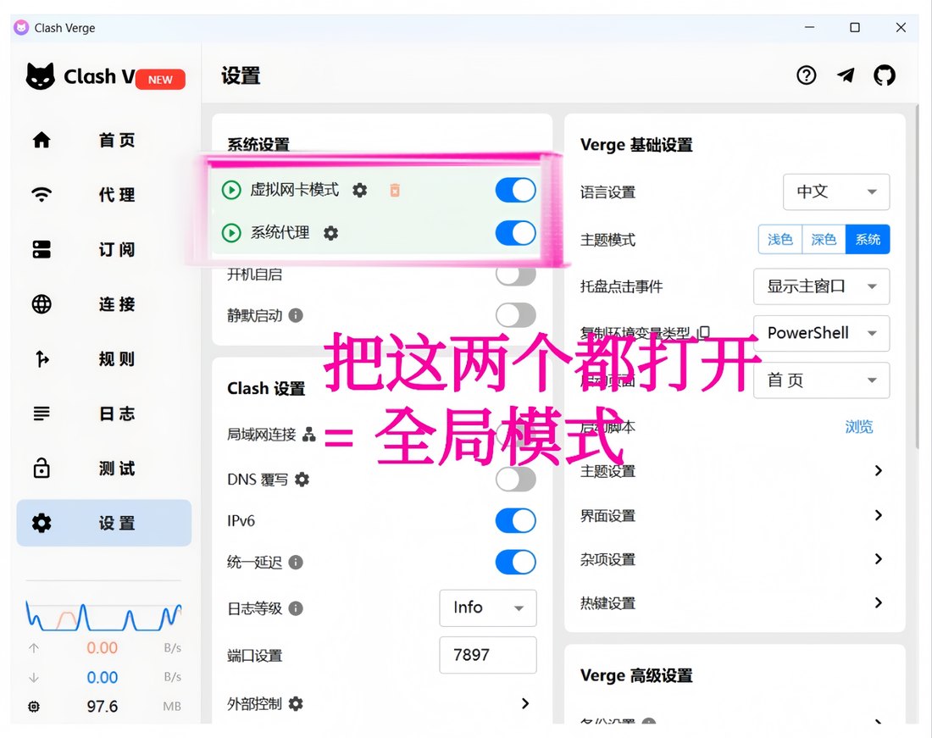Open the Telegram channel icon

coord(846,75)
